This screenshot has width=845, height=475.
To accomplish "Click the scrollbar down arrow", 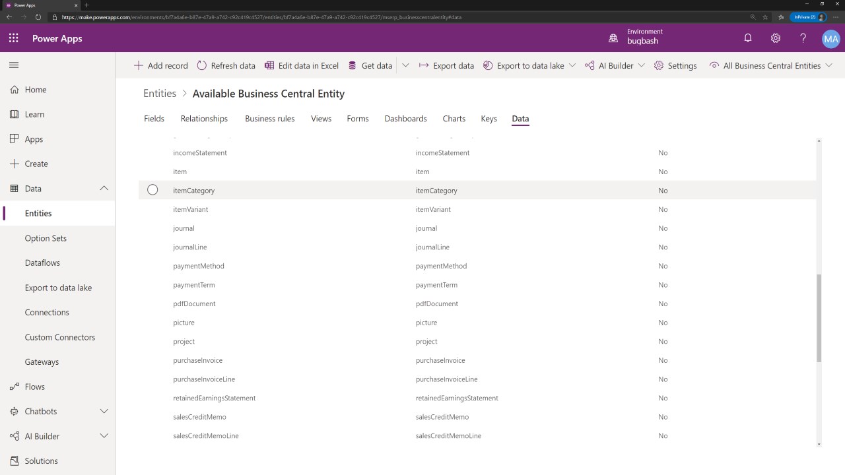I will [x=819, y=444].
